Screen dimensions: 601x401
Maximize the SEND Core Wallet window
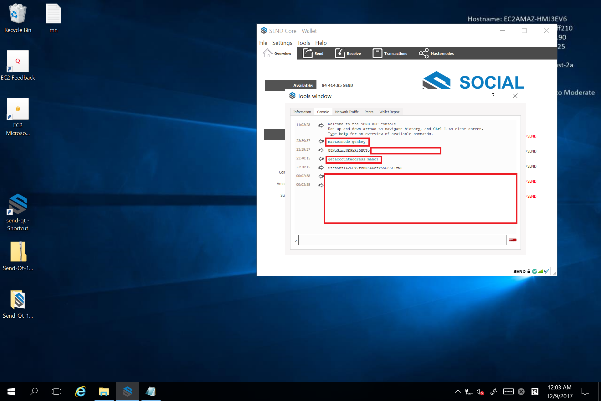pos(524,31)
